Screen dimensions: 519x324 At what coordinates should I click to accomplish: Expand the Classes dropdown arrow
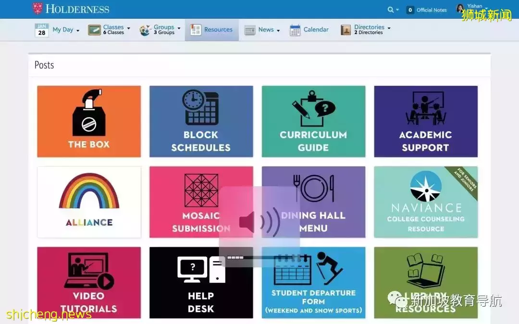(x=128, y=28)
